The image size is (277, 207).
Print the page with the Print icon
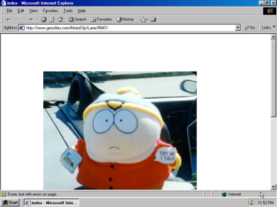[153, 19]
